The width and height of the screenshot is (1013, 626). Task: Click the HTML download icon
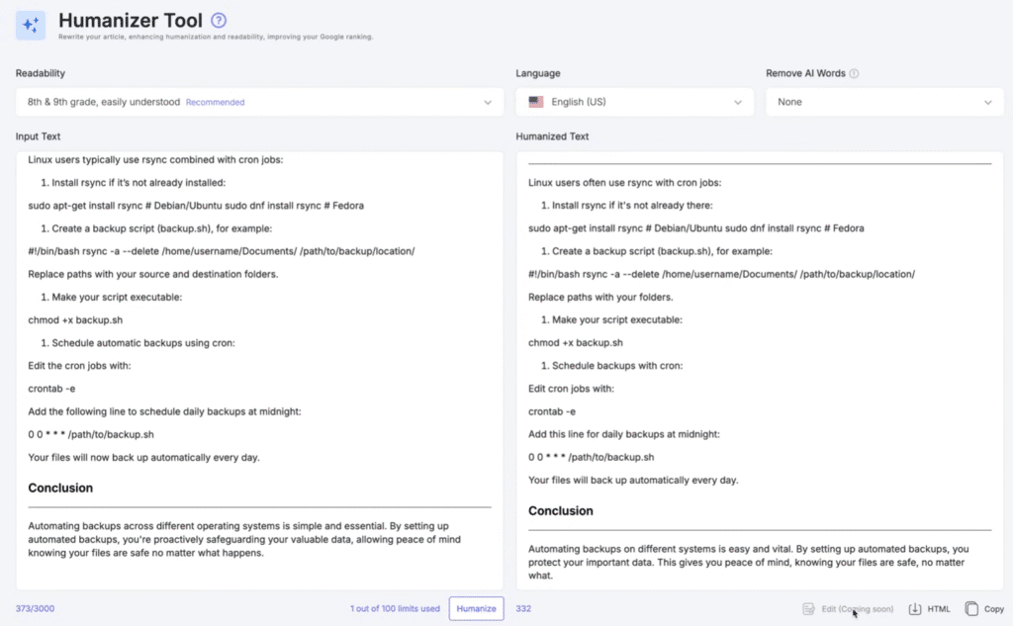(915, 608)
